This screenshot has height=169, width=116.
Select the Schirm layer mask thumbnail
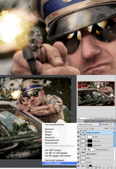90,137
